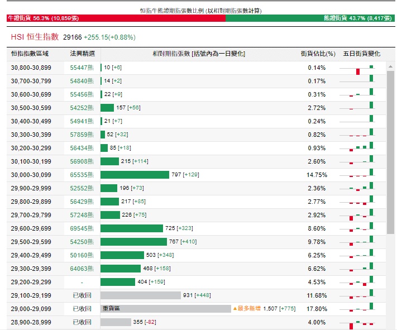Click the 已收回 cell for 29,100-29,199
The width and height of the screenshot is (397, 330).
[x=82, y=295]
